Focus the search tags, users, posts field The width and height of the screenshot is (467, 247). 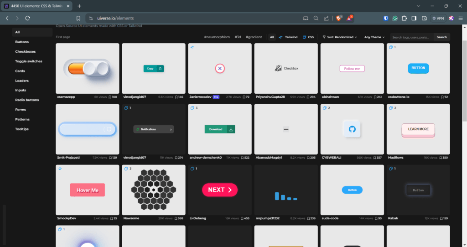[412, 37]
